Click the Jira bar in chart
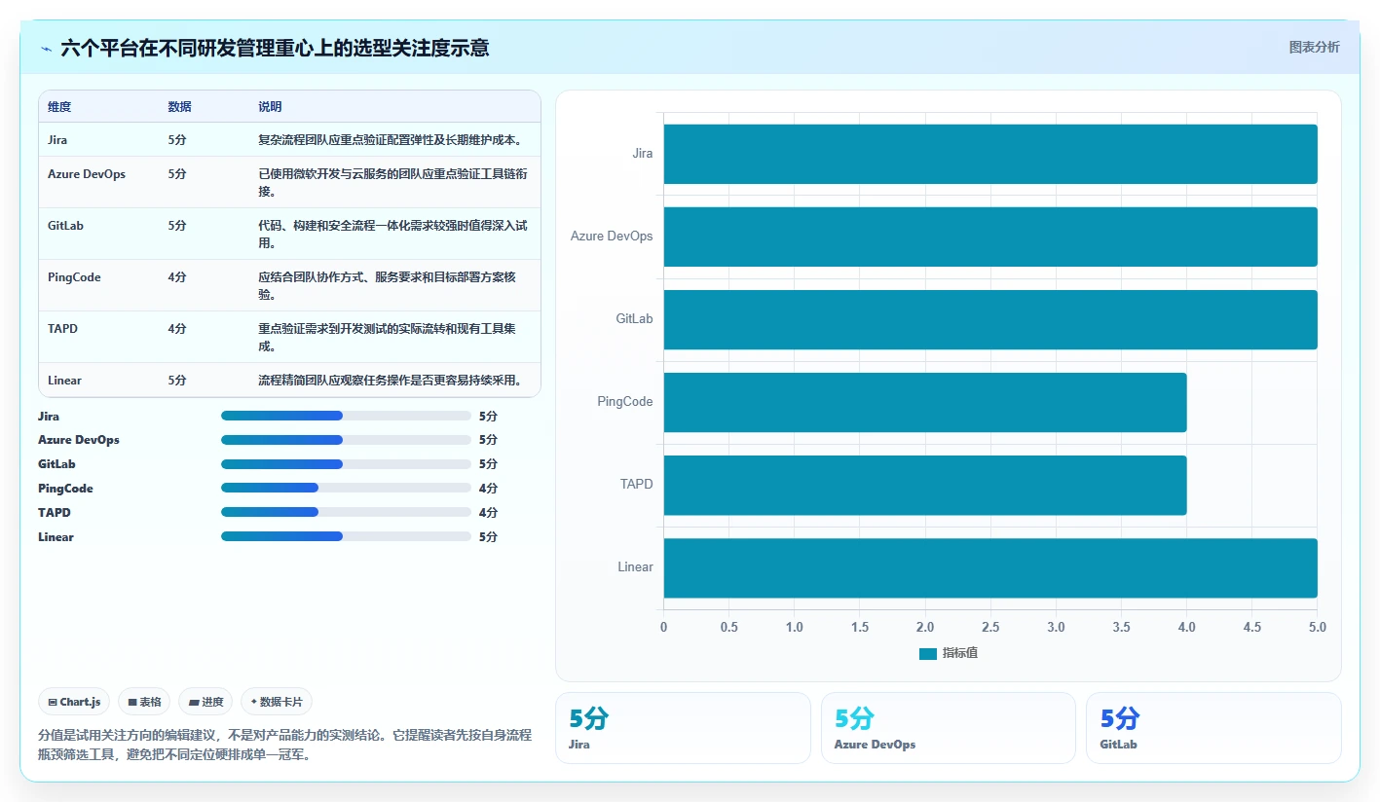Screen dimensions: 1380x802 [x=990, y=154]
